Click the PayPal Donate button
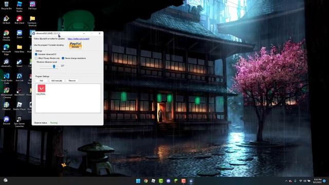The height and width of the screenshot is (185, 329). [76, 45]
